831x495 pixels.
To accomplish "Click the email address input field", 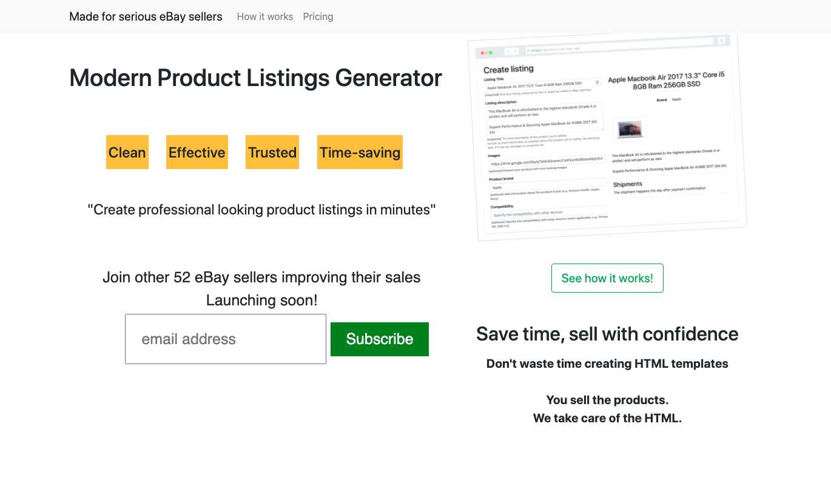I will (225, 339).
